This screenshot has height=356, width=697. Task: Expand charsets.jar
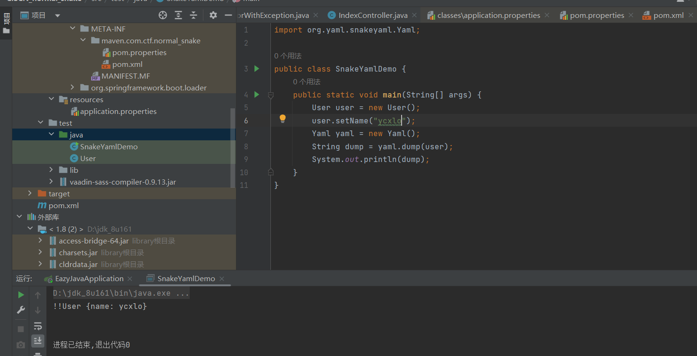(x=40, y=252)
